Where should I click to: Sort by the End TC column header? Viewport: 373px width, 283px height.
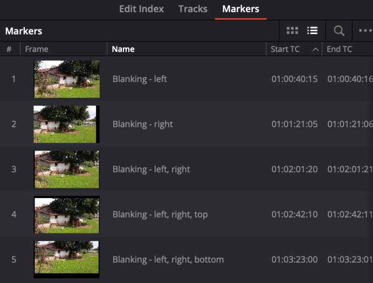coord(339,49)
